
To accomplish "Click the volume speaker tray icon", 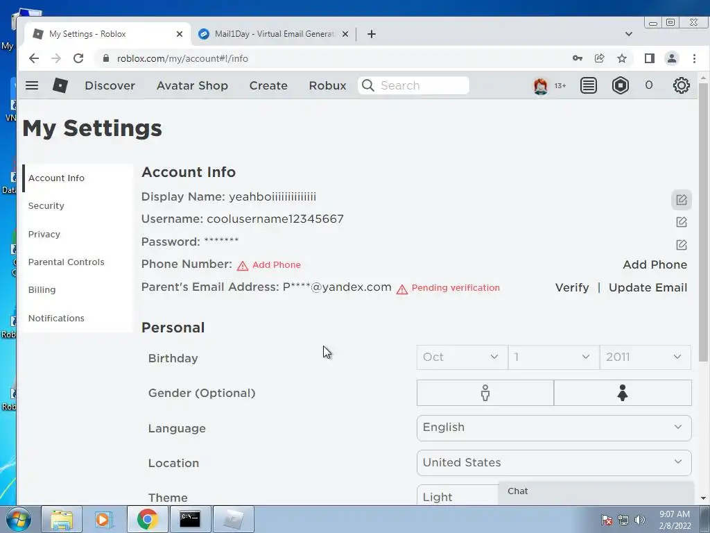I will click(640, 520).
